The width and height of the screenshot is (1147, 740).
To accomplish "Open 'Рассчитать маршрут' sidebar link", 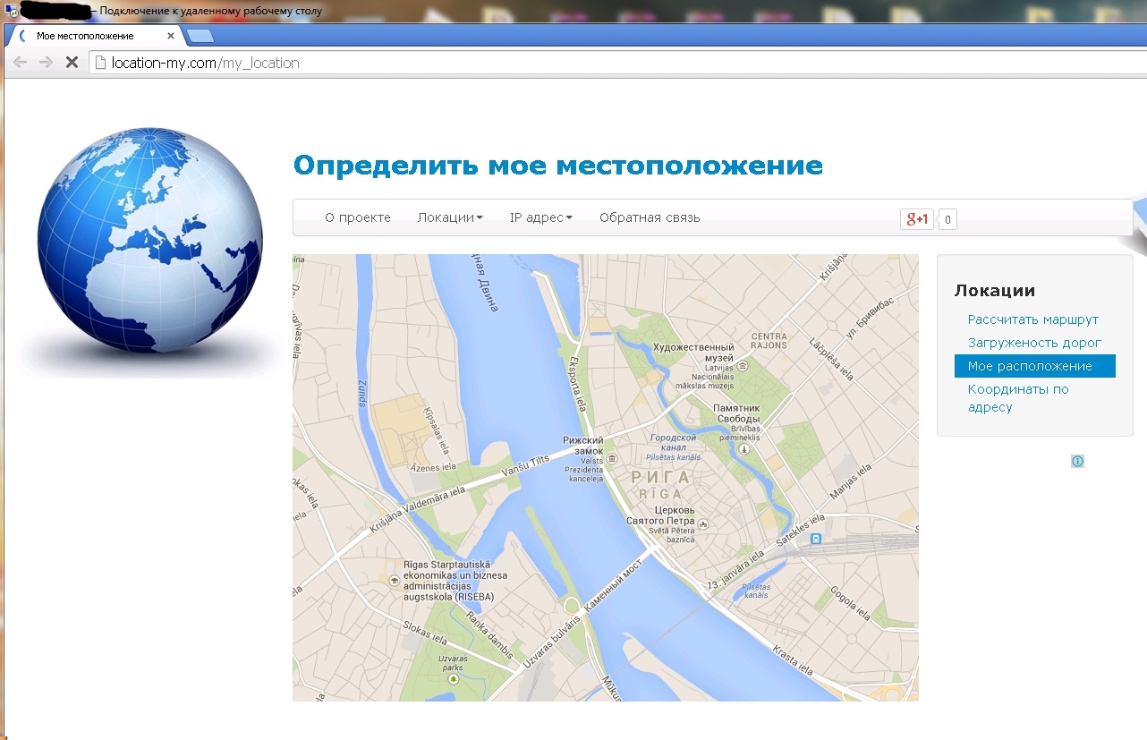I will 1033,319.
